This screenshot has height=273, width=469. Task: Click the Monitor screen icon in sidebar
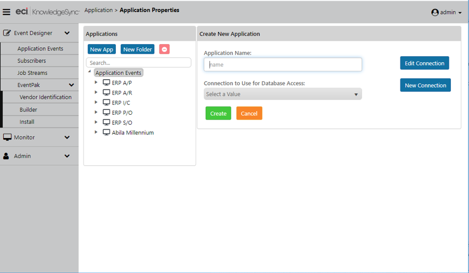pos(7,137)
